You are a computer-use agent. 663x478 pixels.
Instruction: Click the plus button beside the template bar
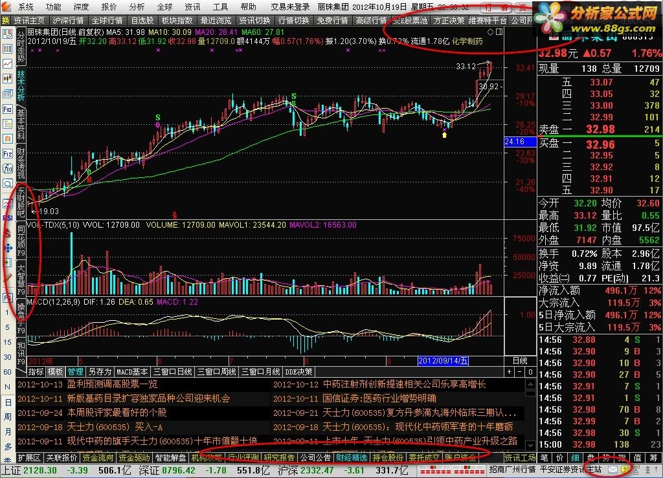tap(509, 371)
